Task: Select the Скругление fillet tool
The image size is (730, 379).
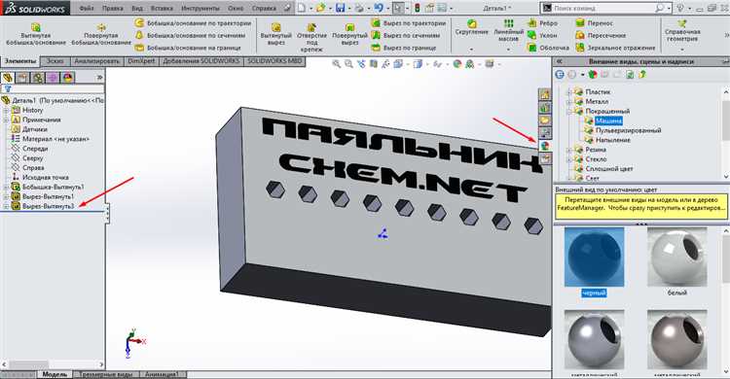Action: point(472,27)
